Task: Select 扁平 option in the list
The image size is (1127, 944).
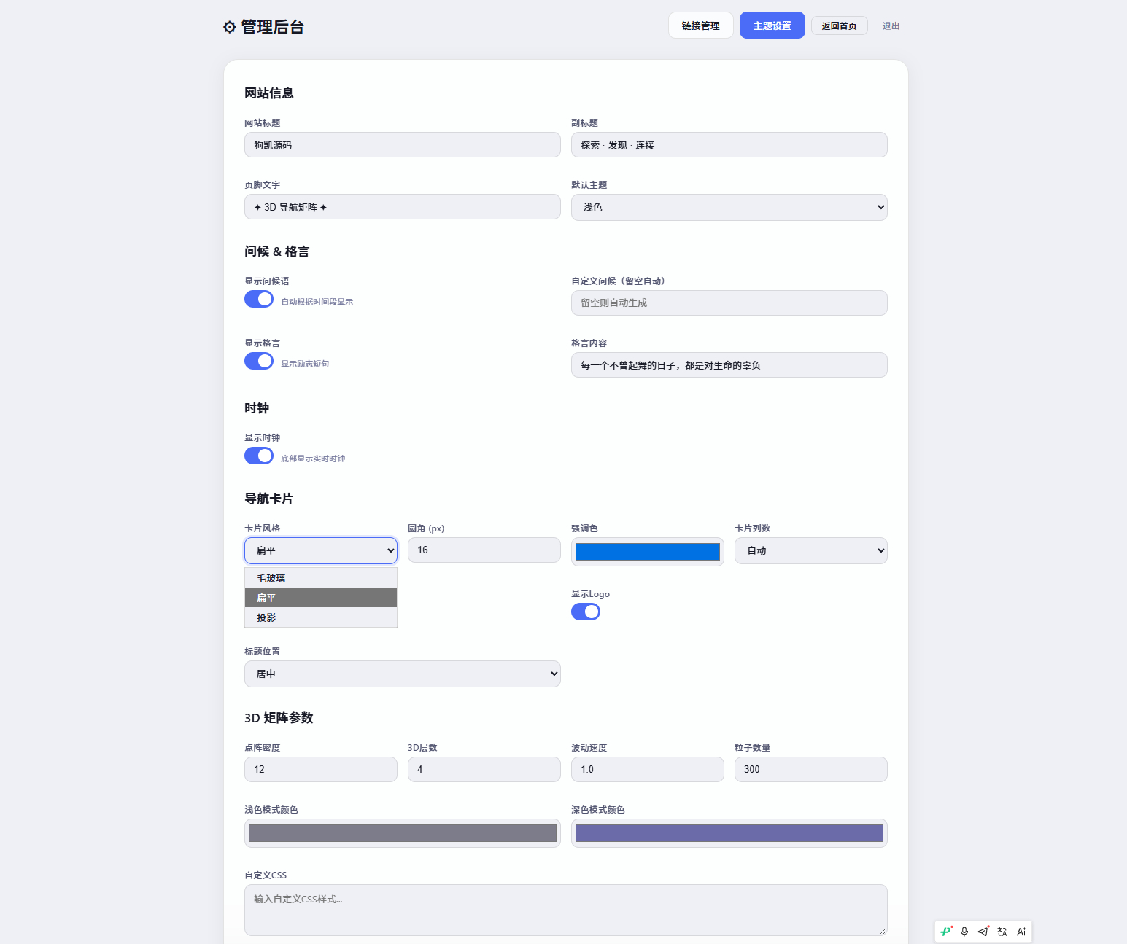Action: click(321, 598)
